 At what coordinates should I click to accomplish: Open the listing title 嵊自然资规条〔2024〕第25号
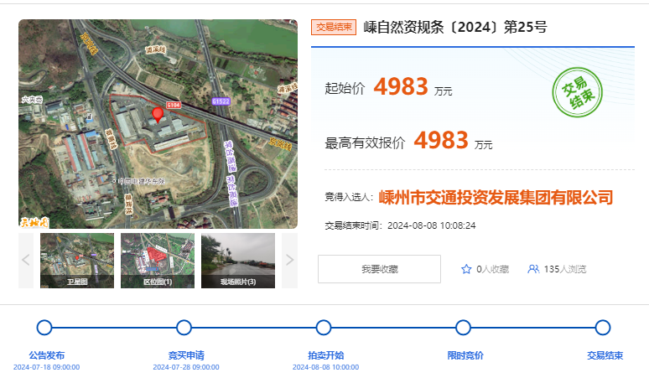pos(455,27)
